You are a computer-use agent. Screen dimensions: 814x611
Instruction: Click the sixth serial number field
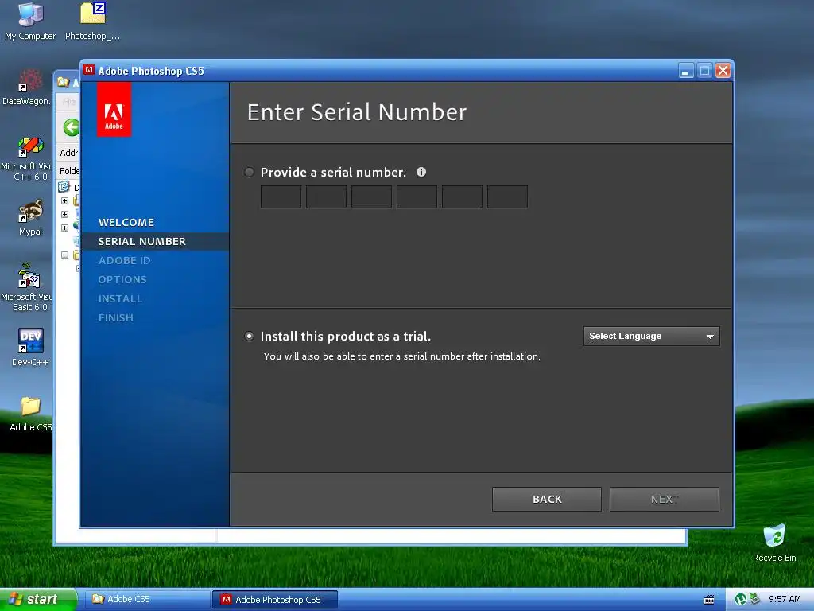tap(508, 197)
